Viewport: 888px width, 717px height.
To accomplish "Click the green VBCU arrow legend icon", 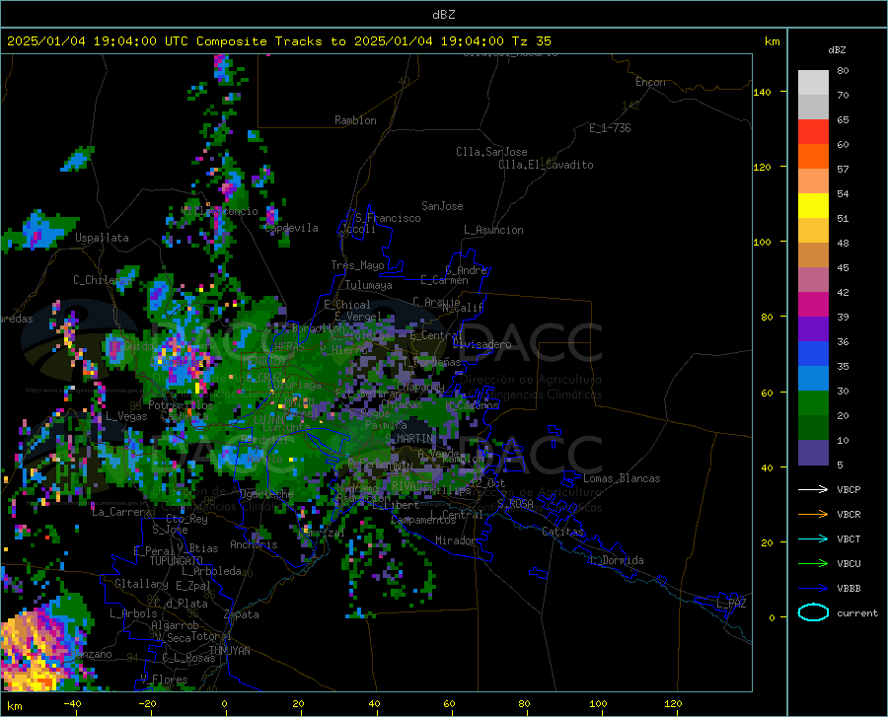I will tap(813, 563).
